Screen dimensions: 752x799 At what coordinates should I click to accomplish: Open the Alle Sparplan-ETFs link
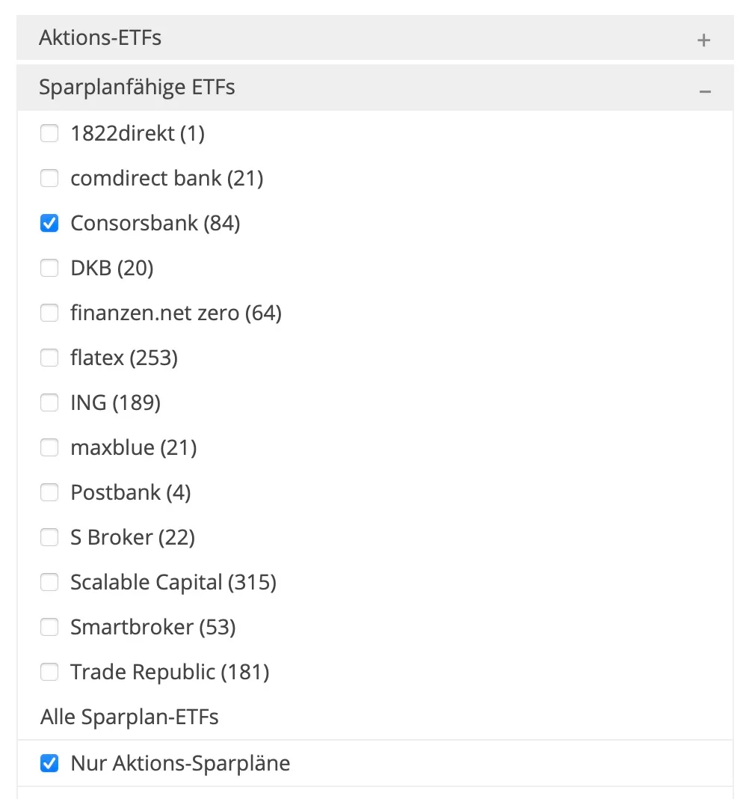click(x=129, y=717)
